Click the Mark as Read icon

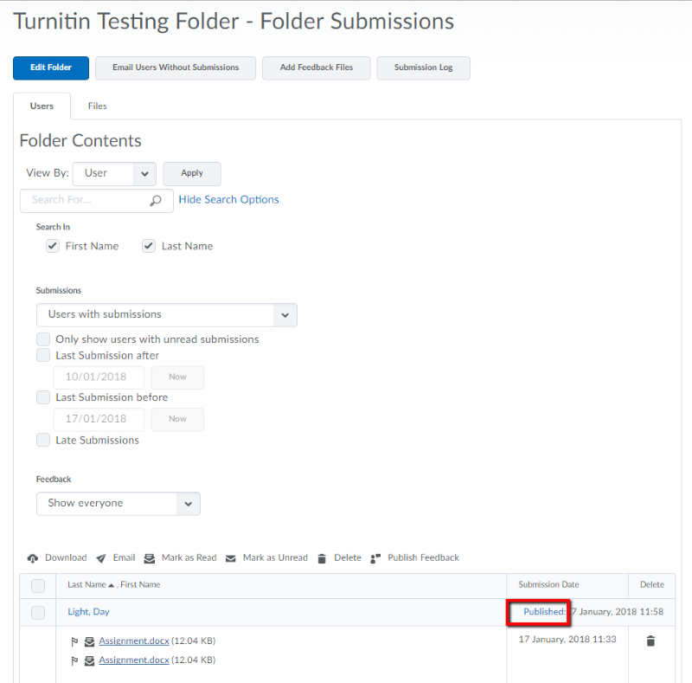click(150, 558)
